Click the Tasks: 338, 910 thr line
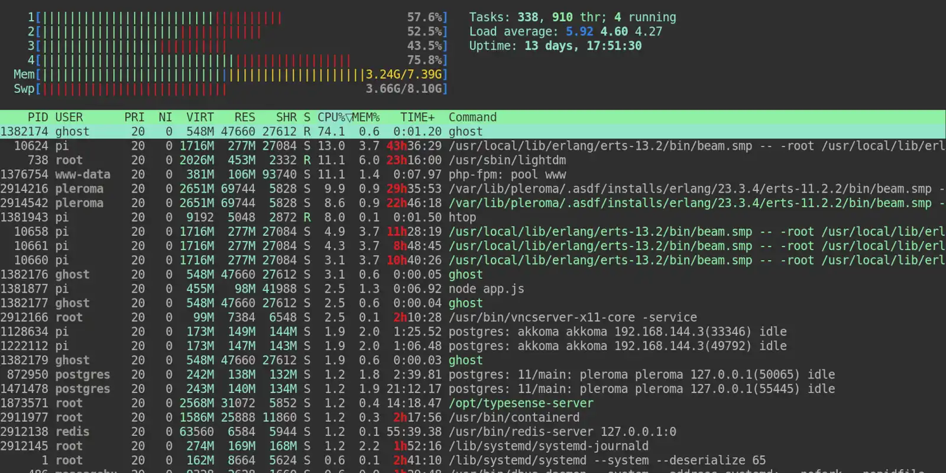This screenshot has width=946, height=473. [x=572, y=17]
